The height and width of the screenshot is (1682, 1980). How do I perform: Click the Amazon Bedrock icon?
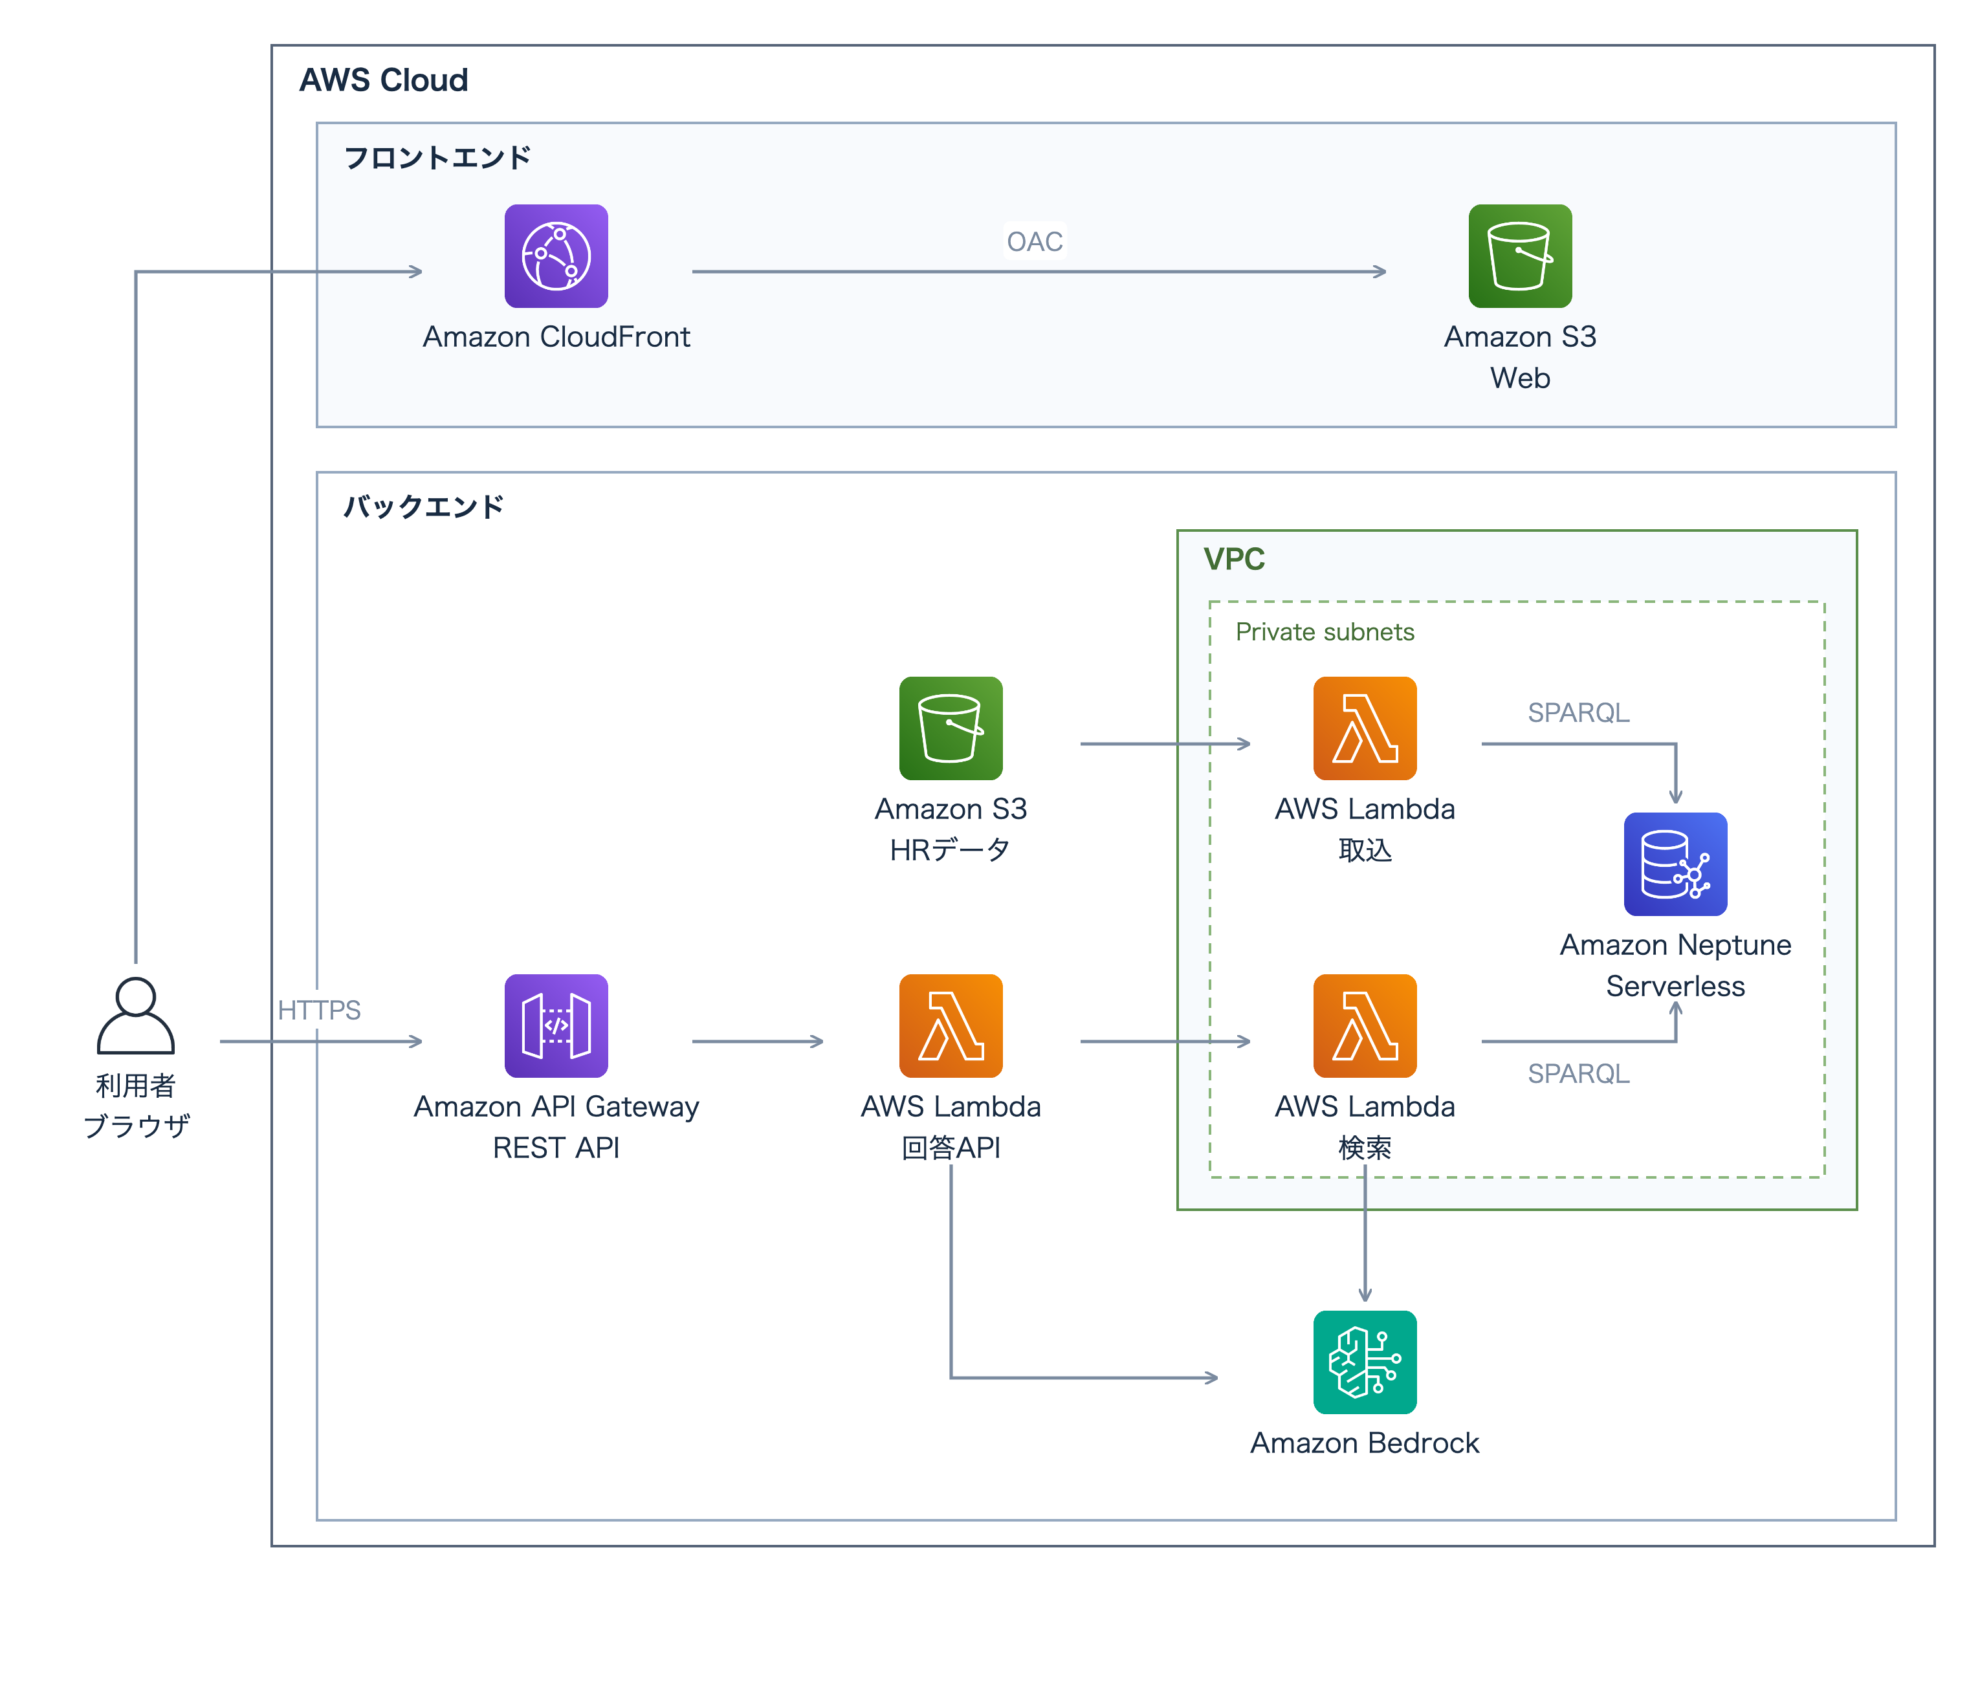[1364, 1362]
